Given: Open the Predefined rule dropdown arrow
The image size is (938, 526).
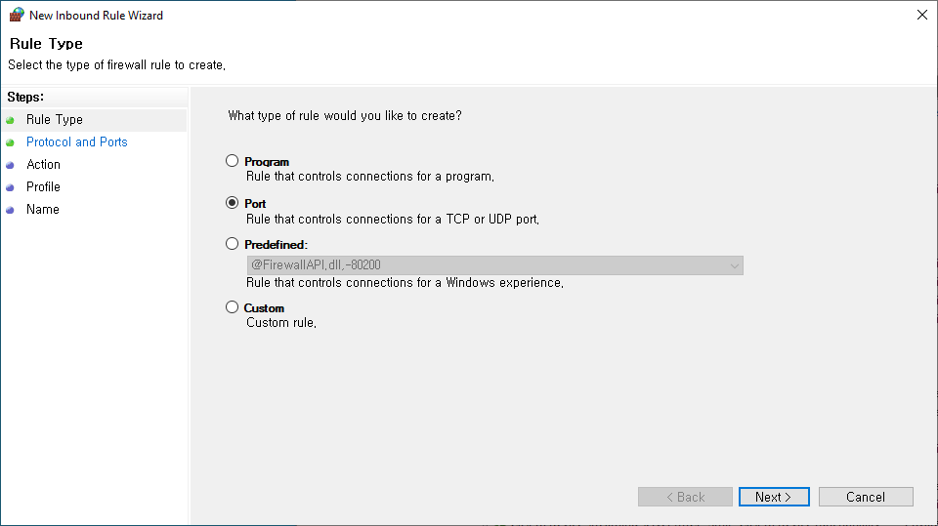Looking at the screenshot, I should (734, 265).
